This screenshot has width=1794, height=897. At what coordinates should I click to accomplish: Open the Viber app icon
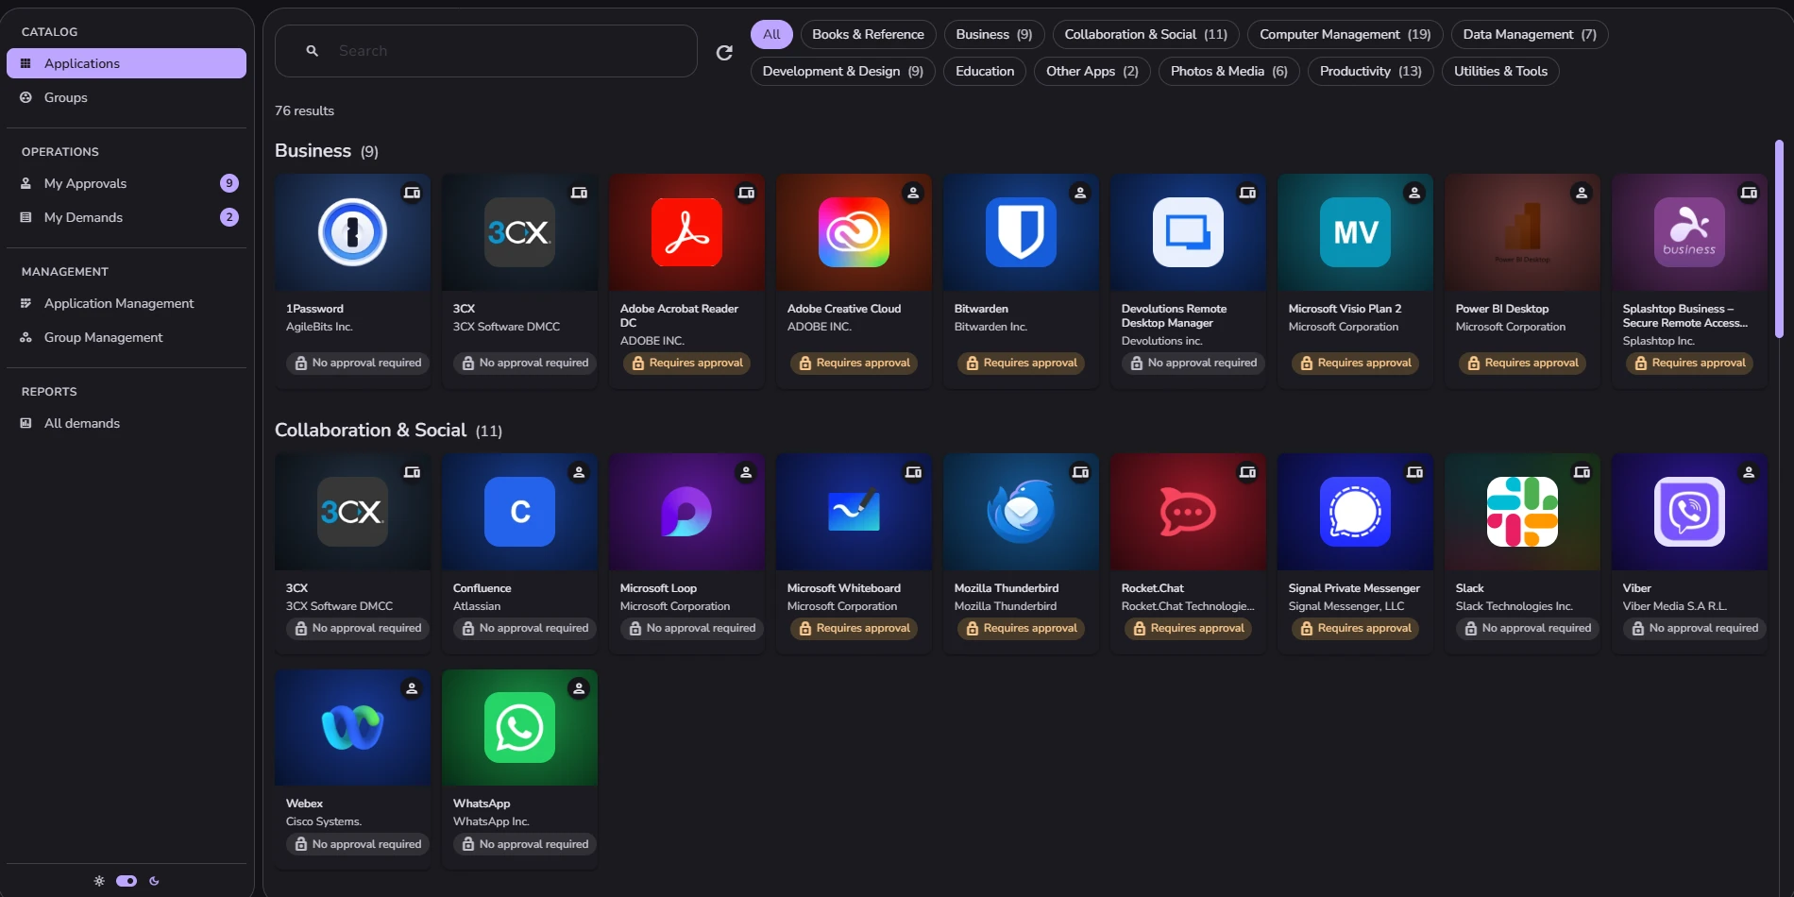pyautogui.click(x=1689, y=512)
